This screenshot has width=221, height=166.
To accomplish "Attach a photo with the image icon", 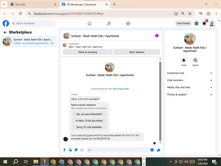I will click(70, 150).
